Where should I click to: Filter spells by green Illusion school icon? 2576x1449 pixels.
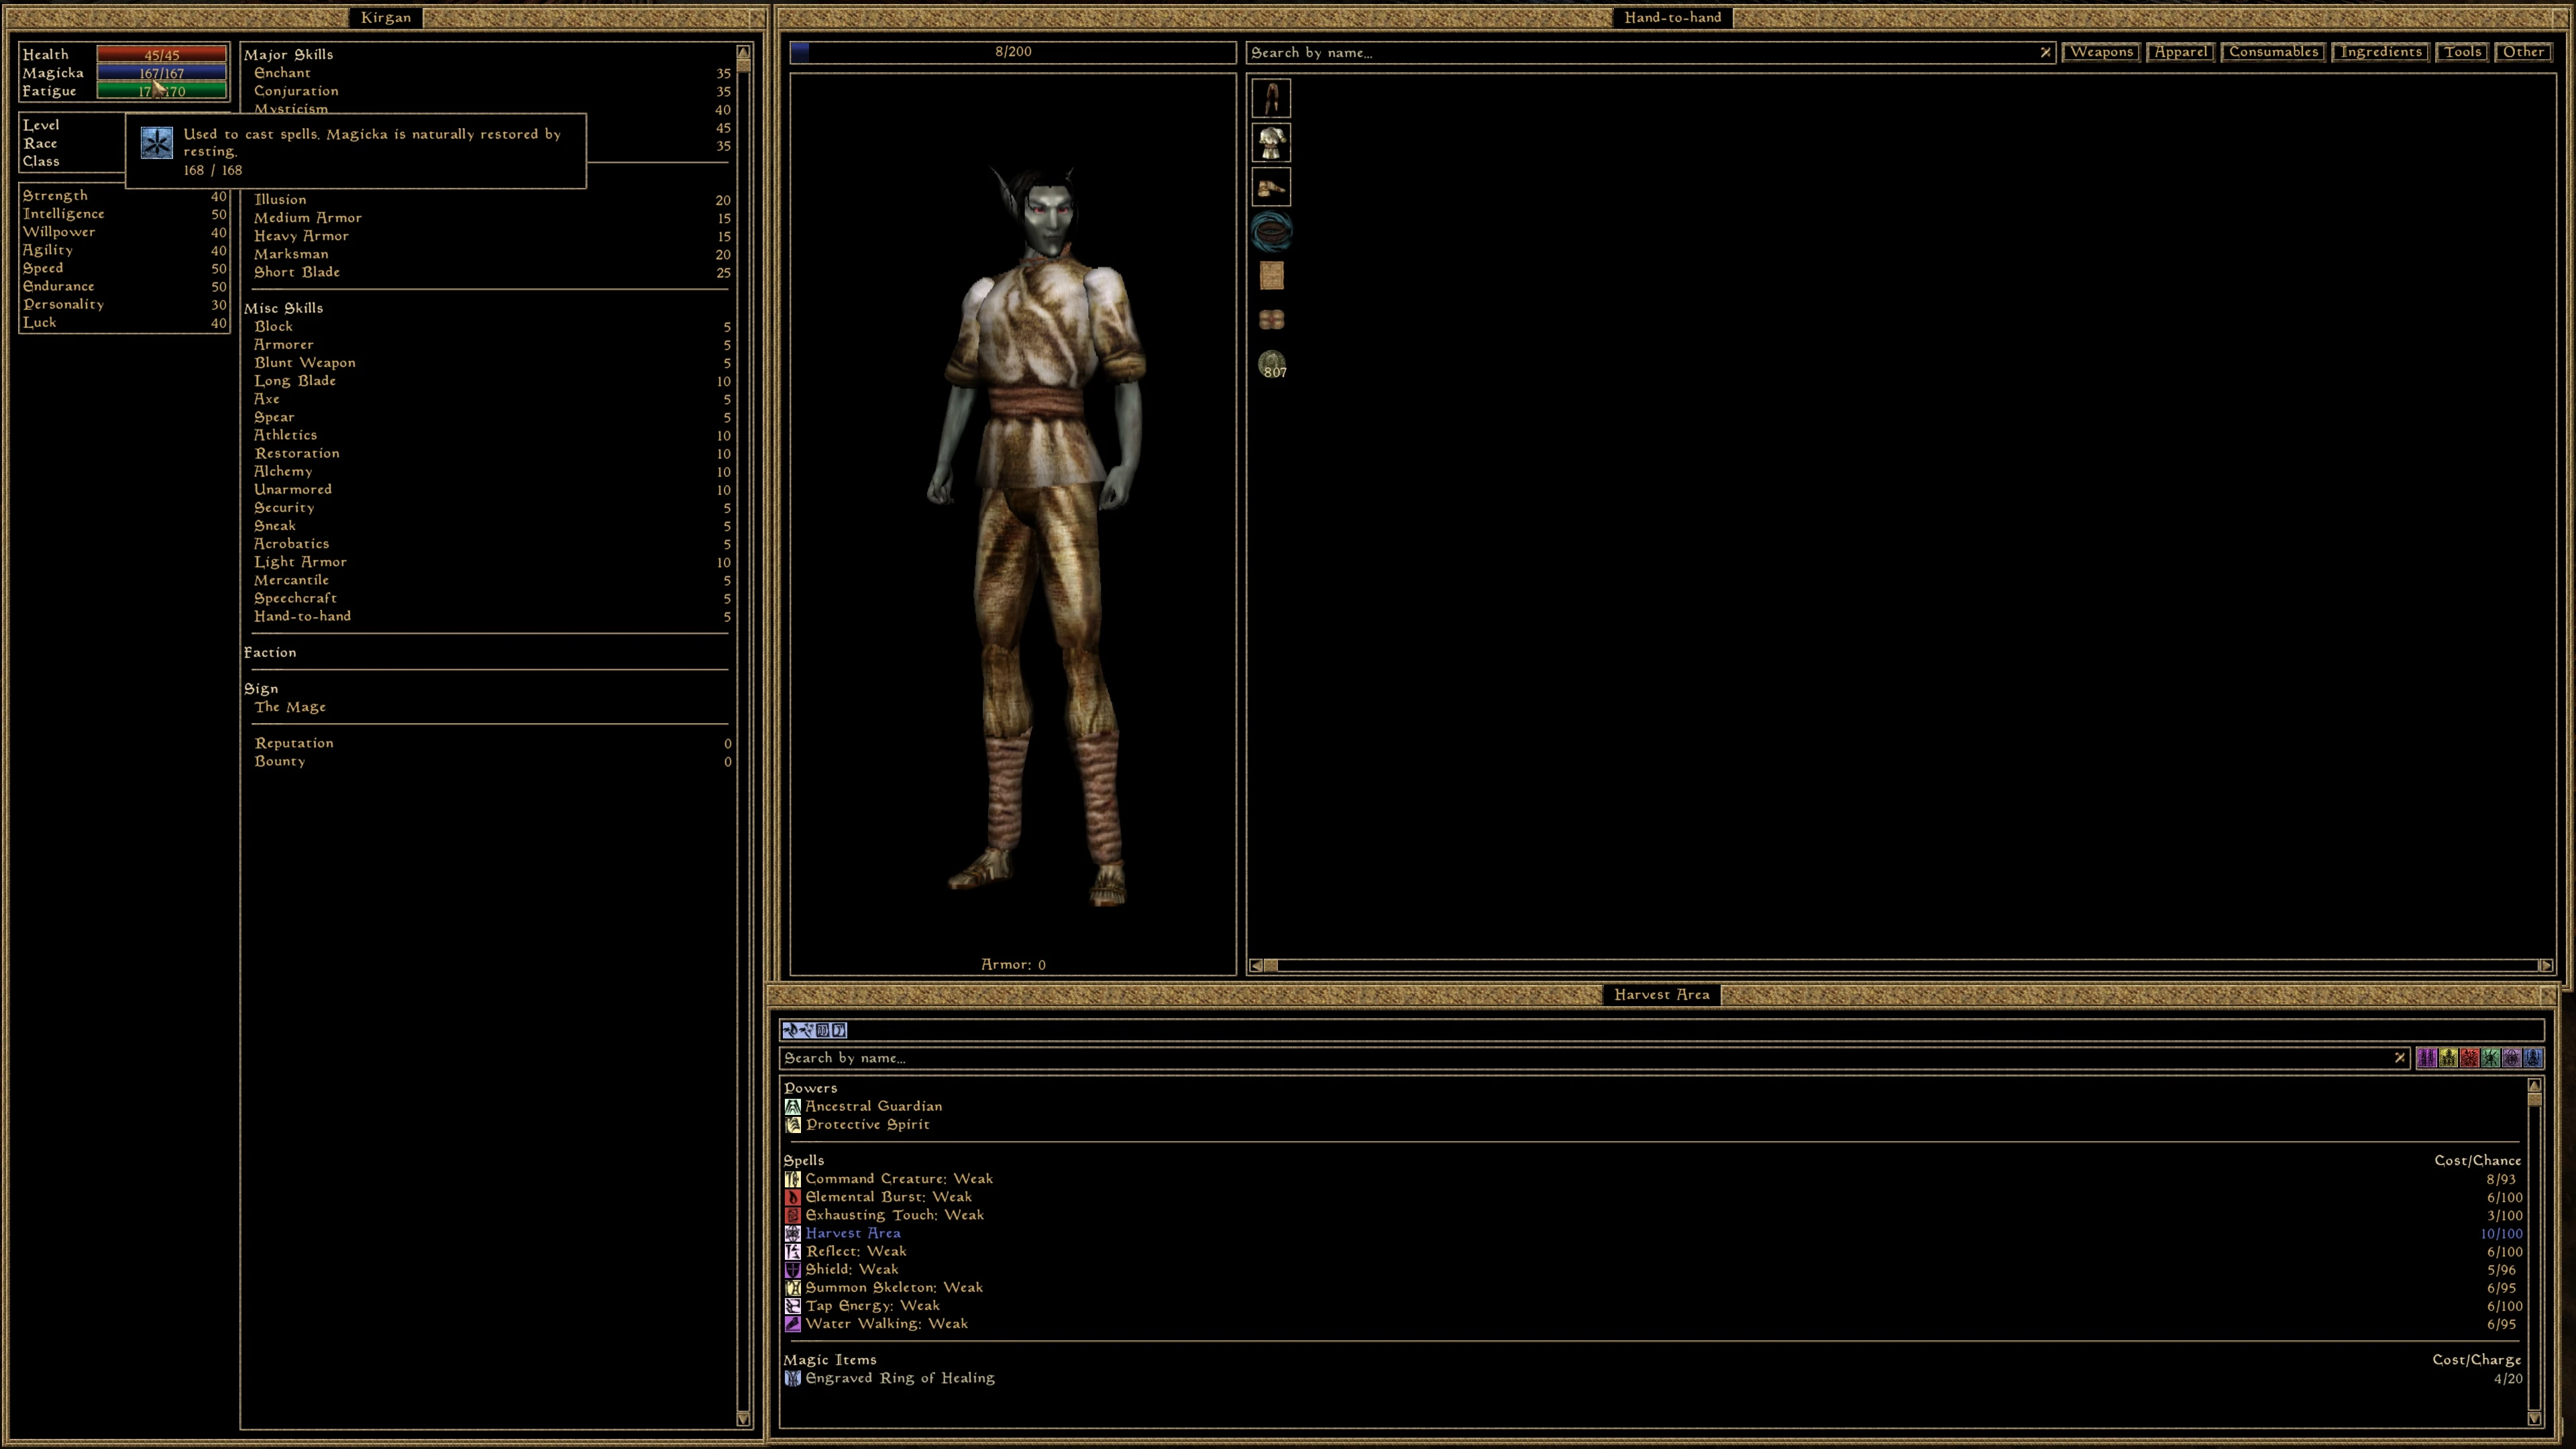[x=2490, y=1058]
